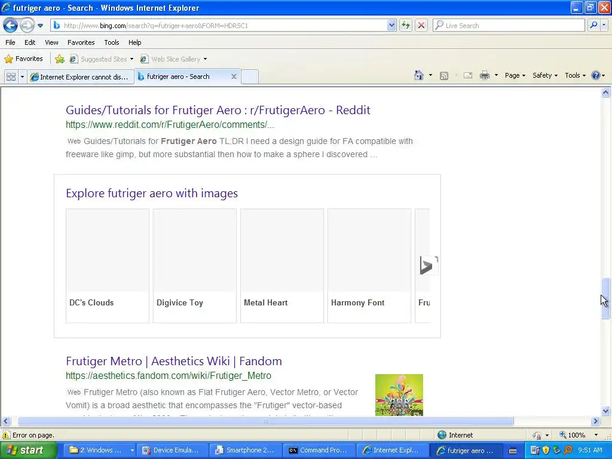Open the Tools menu in menu bar

tap(112, 42)
